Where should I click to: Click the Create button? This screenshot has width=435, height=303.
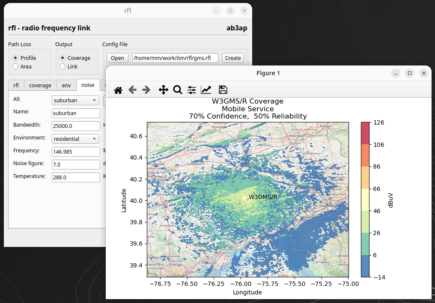pyautogui.click(x=233, y=58)
